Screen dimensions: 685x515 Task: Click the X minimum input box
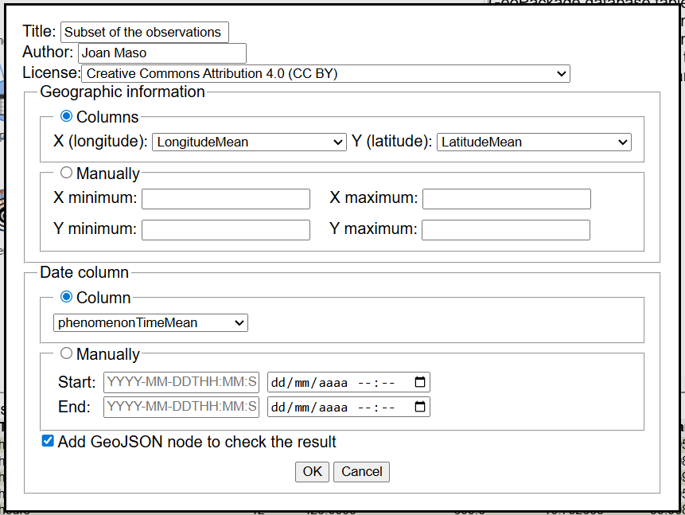pyautogui.click(x=225, y=199)
